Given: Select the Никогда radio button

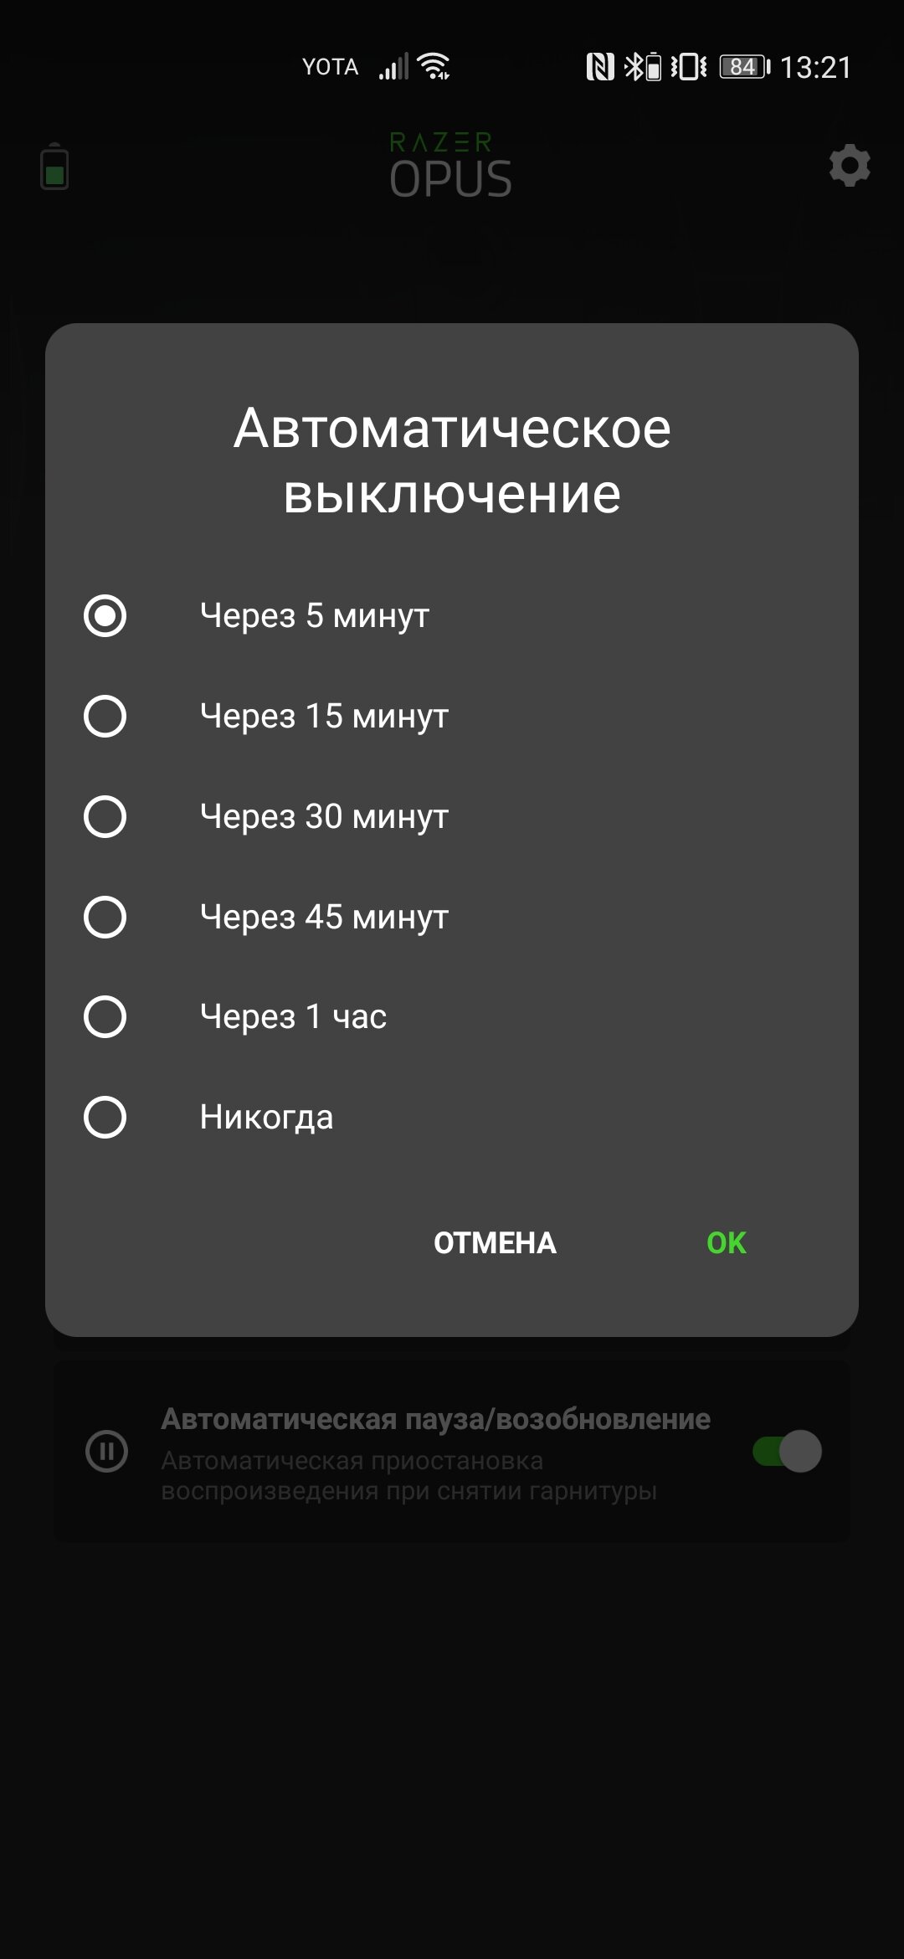Looking at the screenshot, I should click(105, 1118).
